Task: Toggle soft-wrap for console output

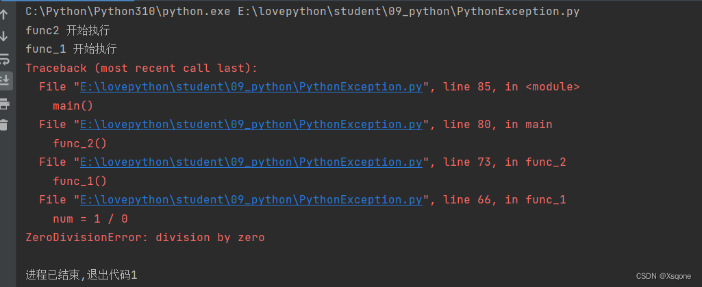Action: [5, 59]
